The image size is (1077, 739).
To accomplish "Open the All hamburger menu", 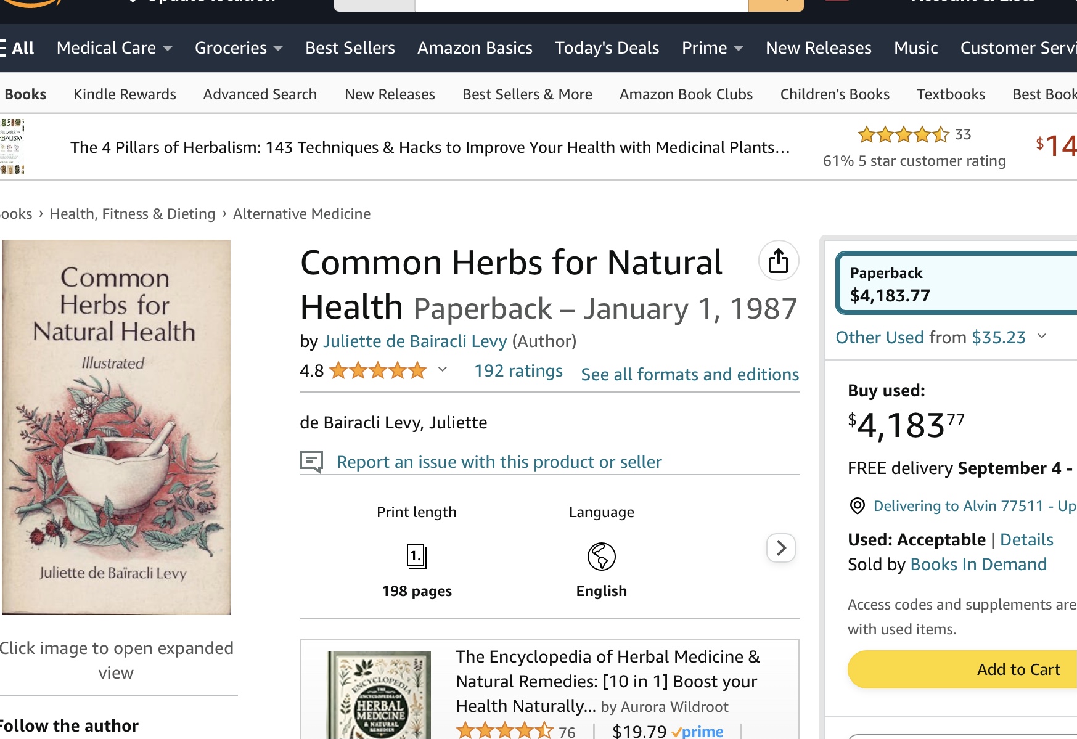I will [17, 48].
